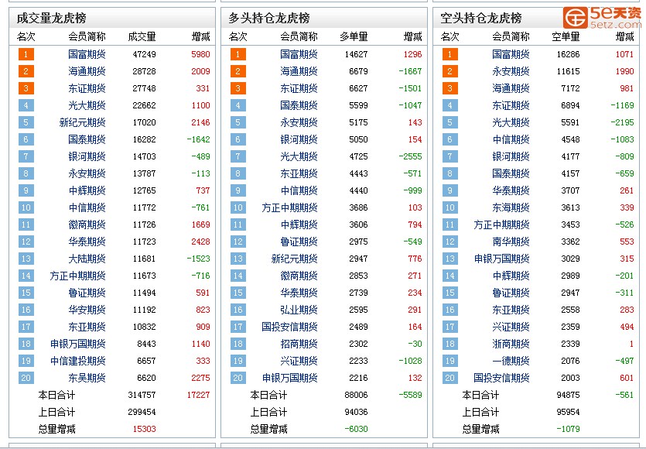Open 国泰期货 in 多头持仓龙虎榜

point(299,105)
